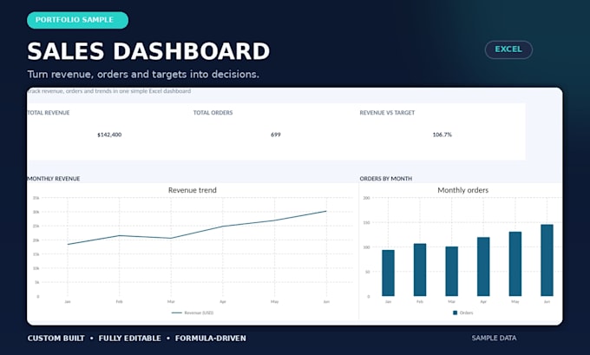This screenshot has width=590, height=355.
Task: Click the Mar bar in Monthly orders
Action: coord(451,271)
